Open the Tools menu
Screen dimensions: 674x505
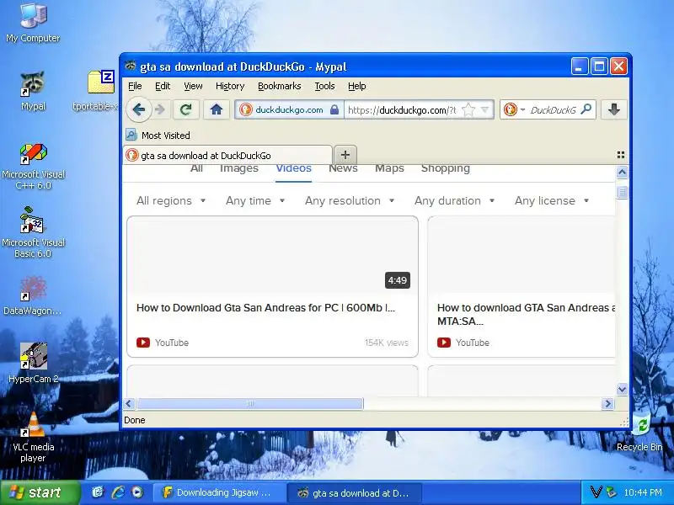pos(324,86)
